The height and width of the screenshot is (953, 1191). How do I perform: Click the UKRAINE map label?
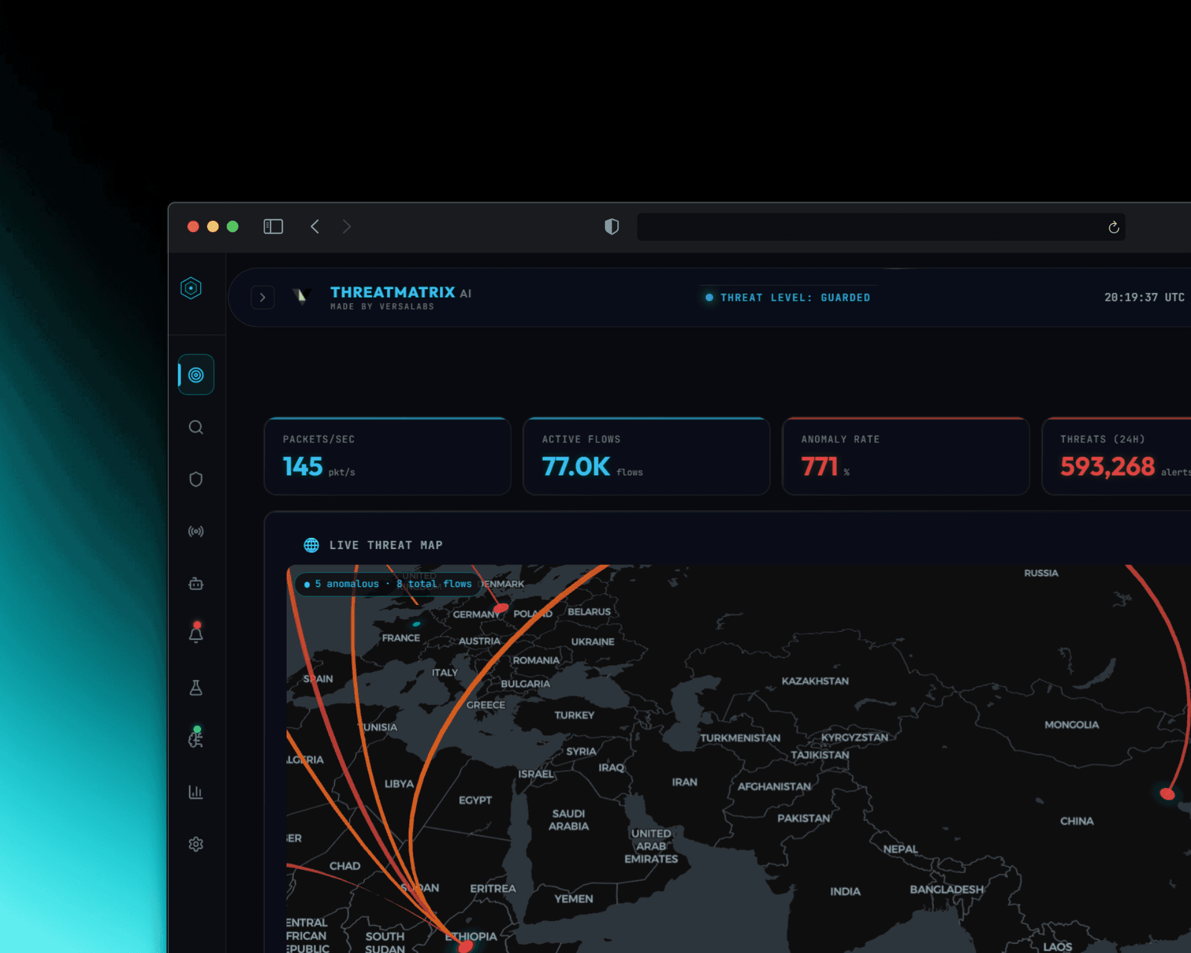pyautogui.click(x=593, y=642)
